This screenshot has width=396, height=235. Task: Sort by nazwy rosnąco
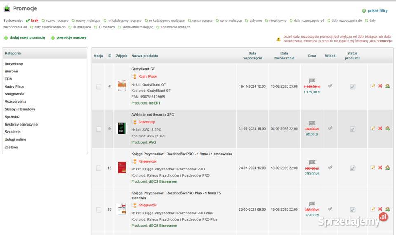tap(57, 21)
